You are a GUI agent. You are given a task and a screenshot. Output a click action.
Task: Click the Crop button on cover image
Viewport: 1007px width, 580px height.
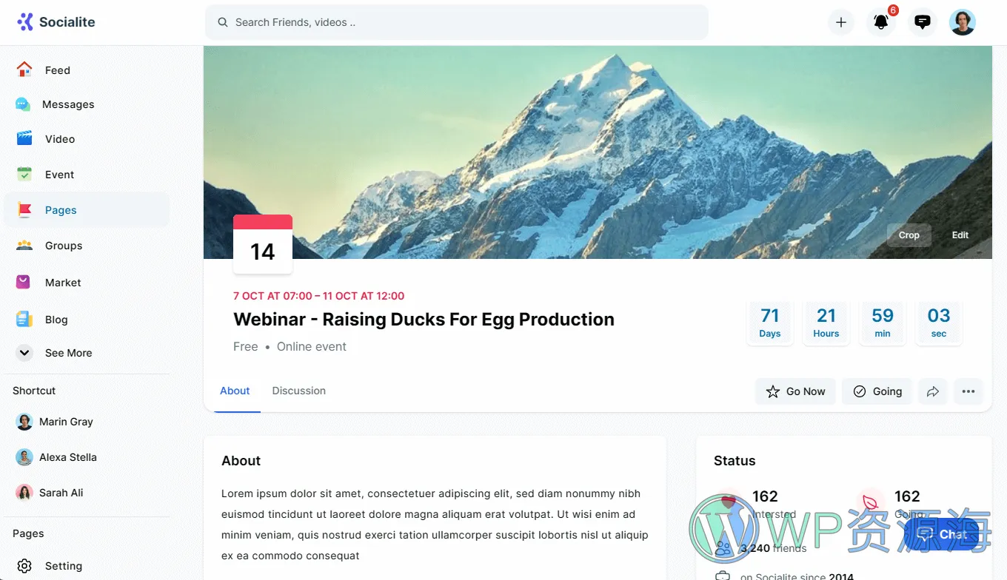click(909, 235)
